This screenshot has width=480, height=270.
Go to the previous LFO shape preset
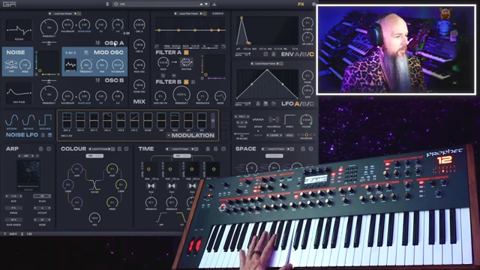click(x=252, y=64)
